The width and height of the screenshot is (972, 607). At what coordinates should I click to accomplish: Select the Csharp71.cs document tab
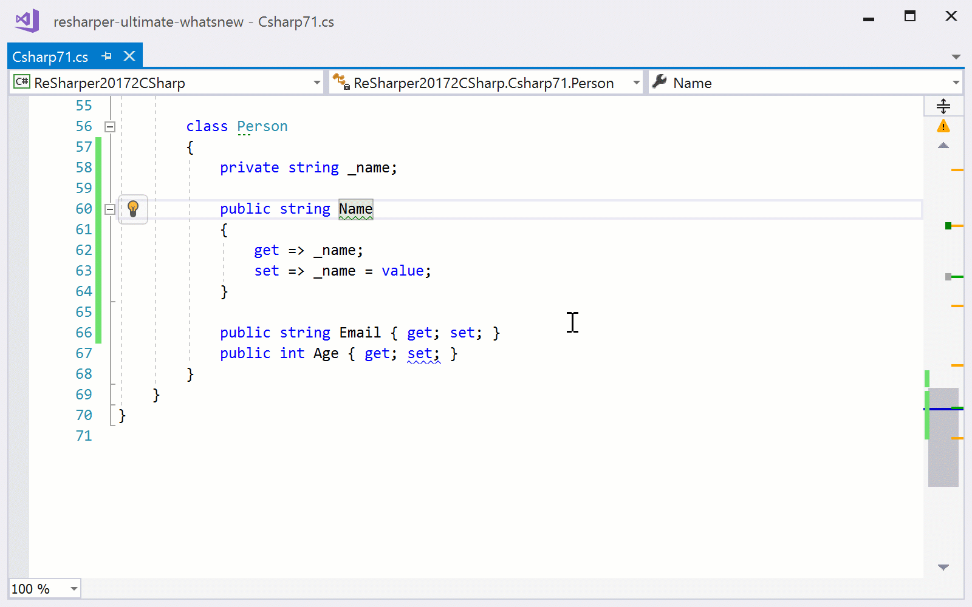[x=51, y=56]
